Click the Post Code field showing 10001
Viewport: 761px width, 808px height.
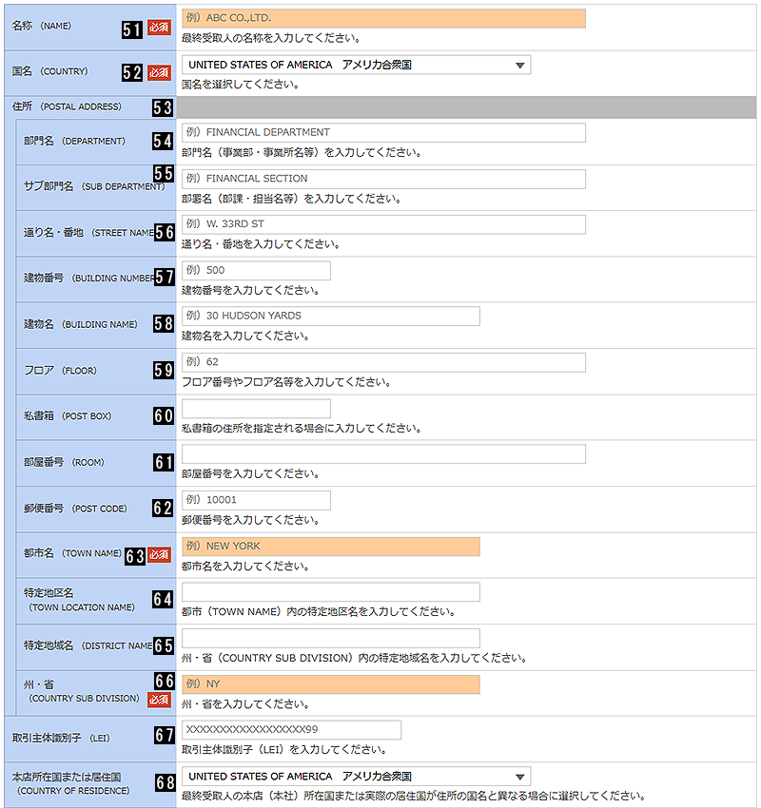(x=256, y=500)
